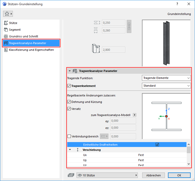Open the 10 Stütze layer dropdown
The height and width of the screenshot is (181, 195).
(107, 175)
